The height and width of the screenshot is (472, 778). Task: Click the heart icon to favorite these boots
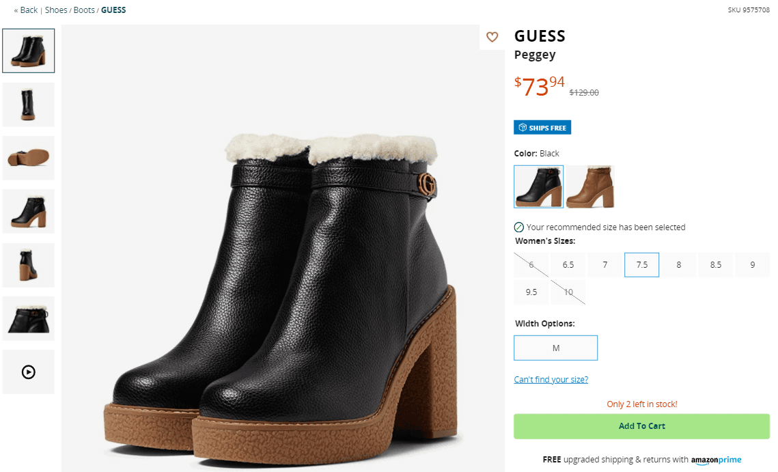pos(492,37)
